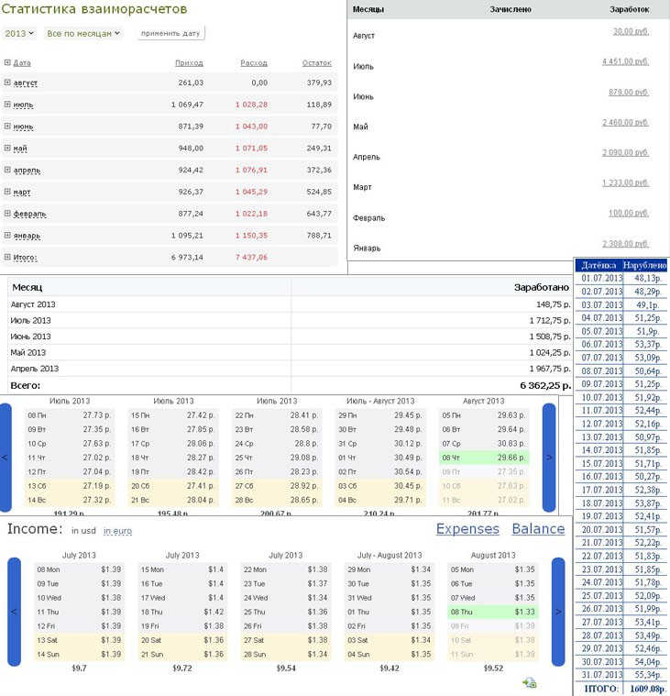670x696 pixels.
Task: Switch to the Expenses tab
Action: [x=467, y=529]
